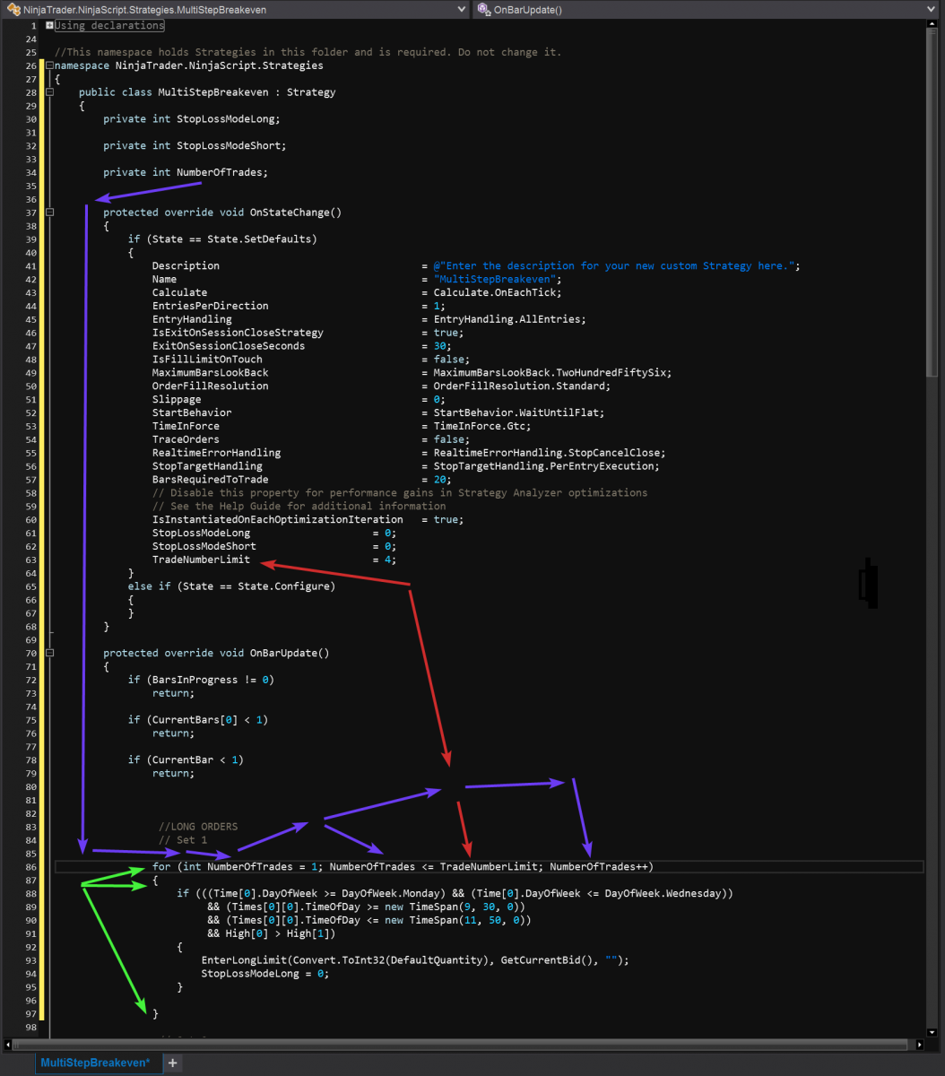Click the "+" icon to open a new editor tab
Image resolution: width=945 pixels, height=1076 pixels.
(x=172, y=1063)
